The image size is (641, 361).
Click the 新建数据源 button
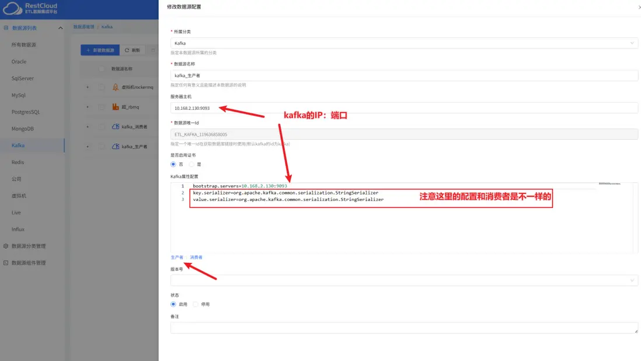(100, 50)
